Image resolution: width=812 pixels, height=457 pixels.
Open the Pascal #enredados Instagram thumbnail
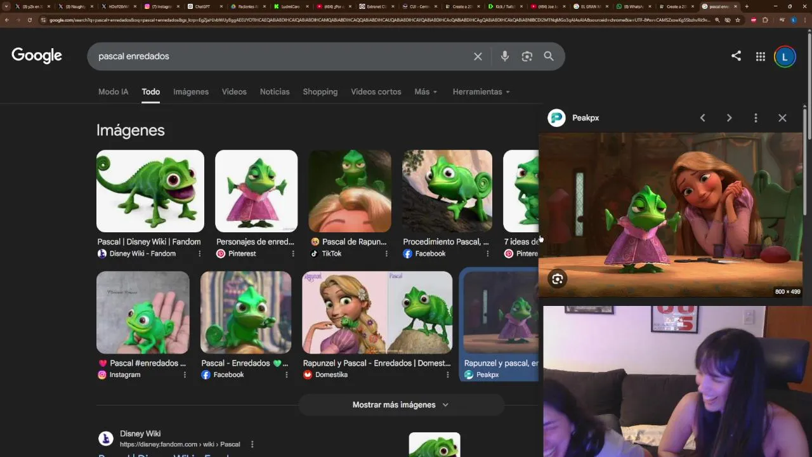tap(143, 312)
